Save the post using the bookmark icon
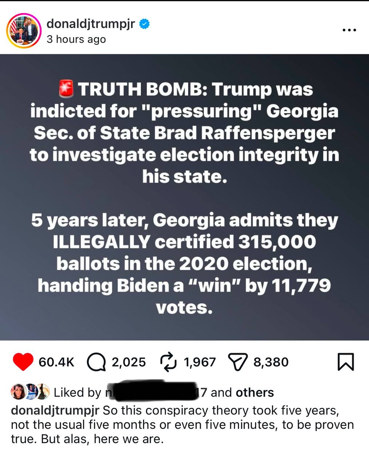The image size is (369, 466). (x=346, y=362)
